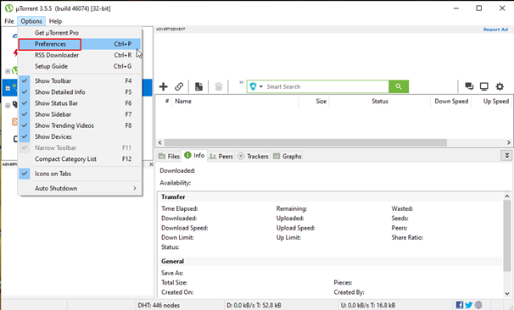This screenshot has height=310, width=514.
Task: Choose Setup Guide from the menu
Action: click(x=80, y=66)
